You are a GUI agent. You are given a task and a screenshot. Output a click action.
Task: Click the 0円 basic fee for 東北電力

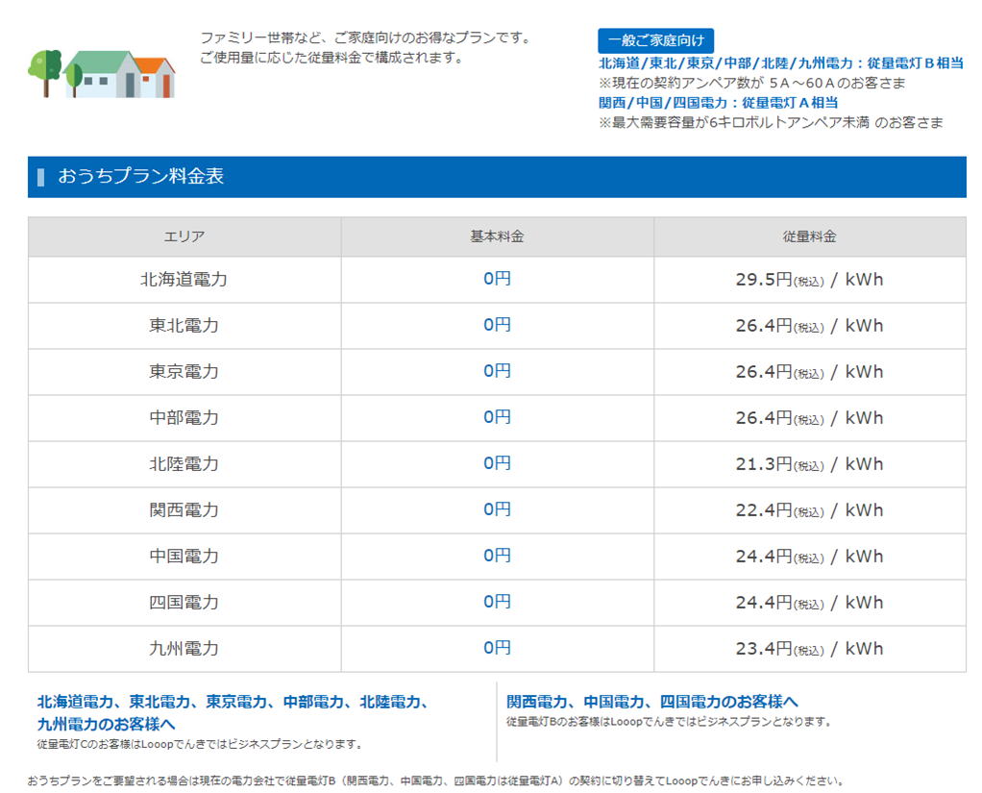pos(498,325)
